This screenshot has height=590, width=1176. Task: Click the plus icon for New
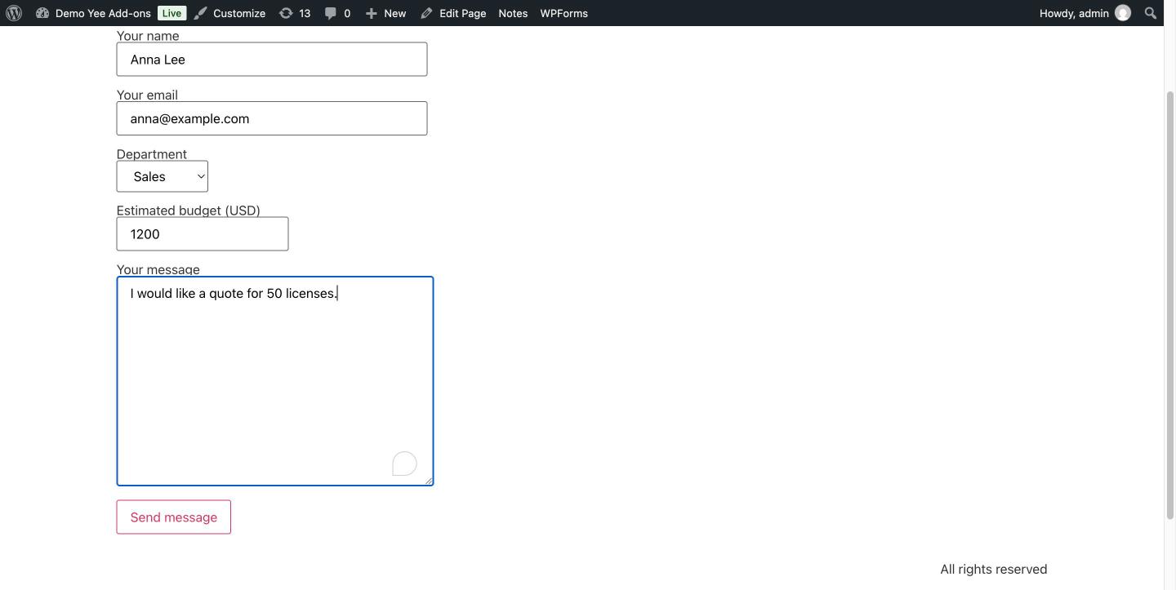tap(372, 13)
